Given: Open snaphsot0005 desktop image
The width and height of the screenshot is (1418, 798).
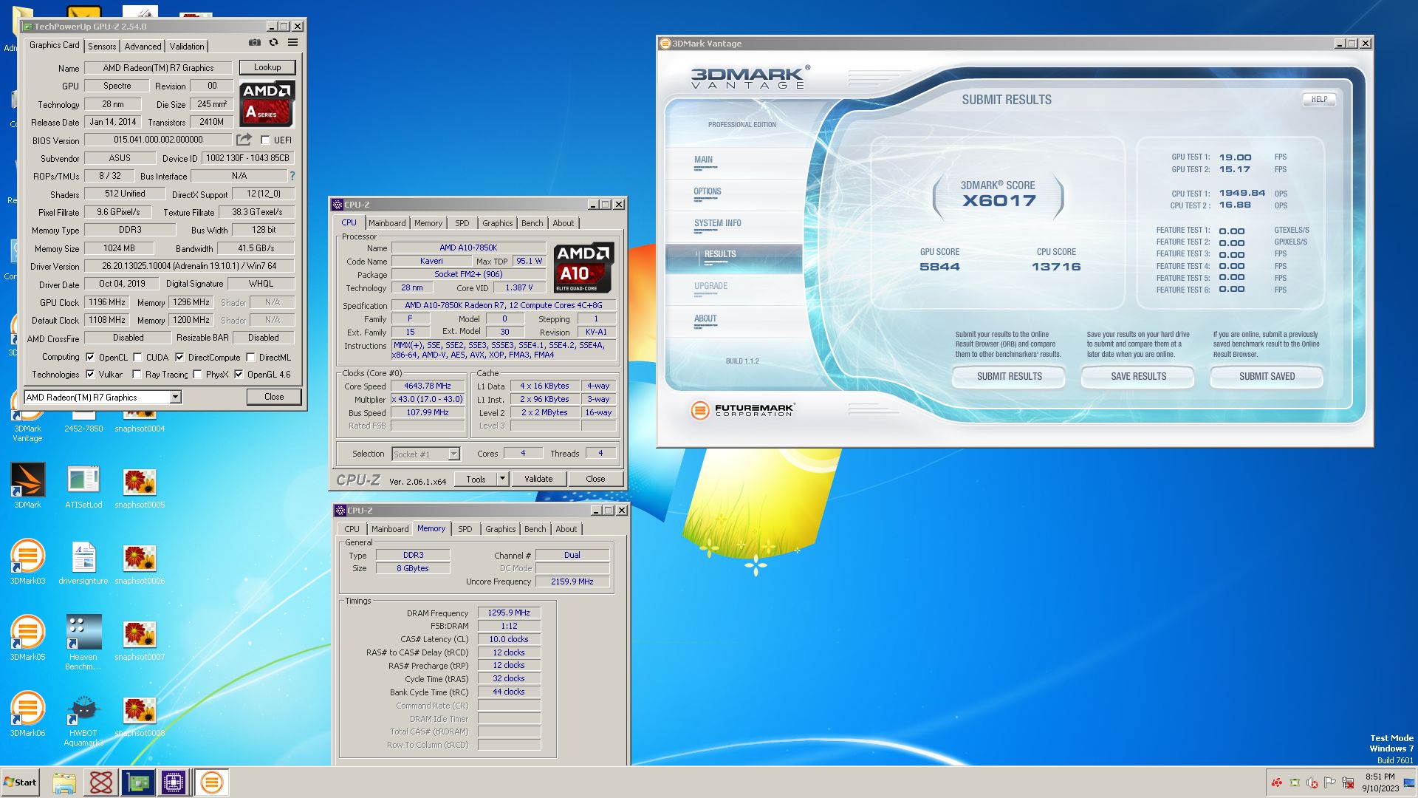Looking at the screenshot, I should (x=140, y=487).
